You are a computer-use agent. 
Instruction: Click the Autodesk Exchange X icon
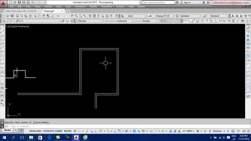204,2
